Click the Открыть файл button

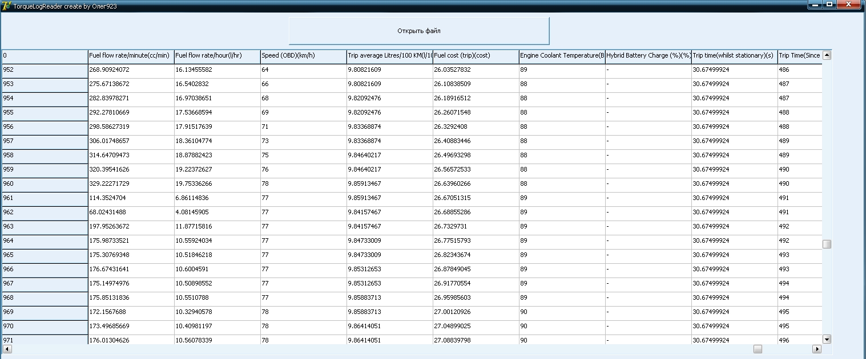[418, 31]
